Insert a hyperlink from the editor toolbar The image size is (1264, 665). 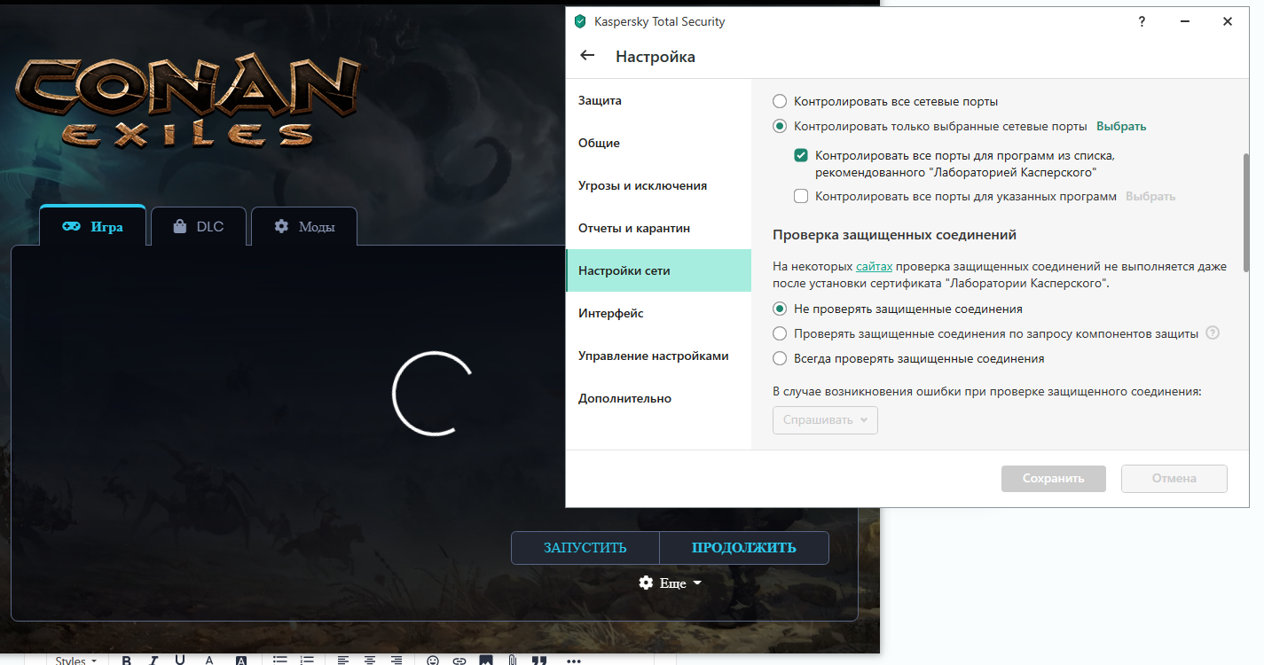459,661
